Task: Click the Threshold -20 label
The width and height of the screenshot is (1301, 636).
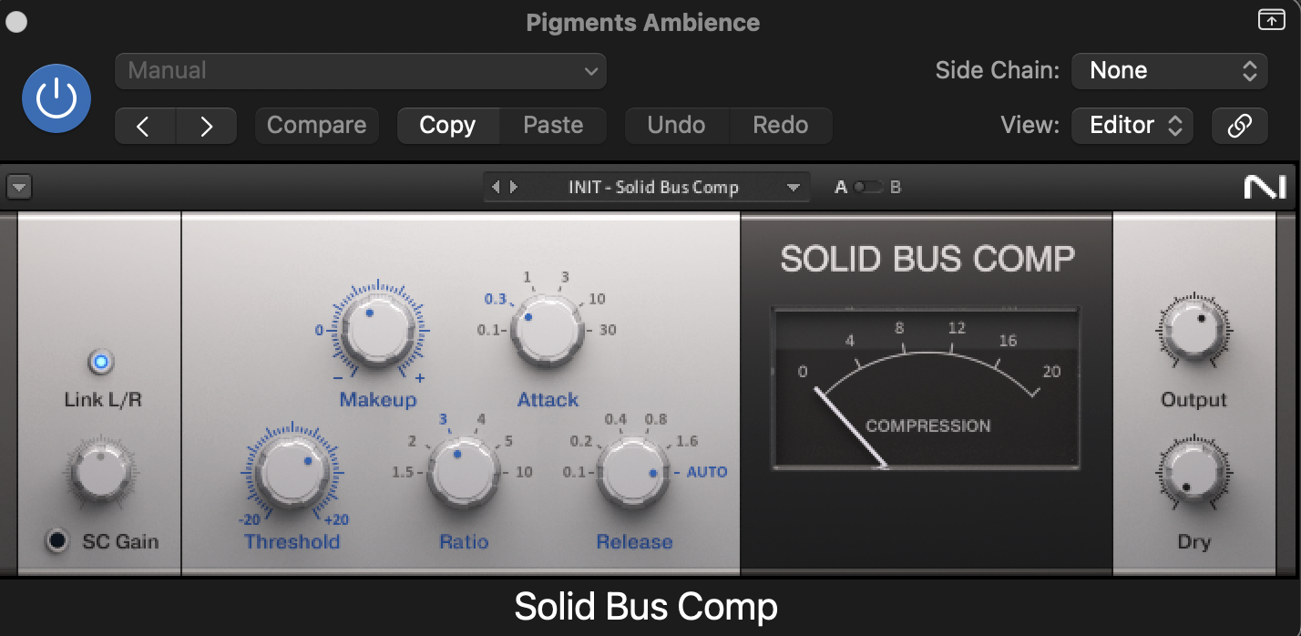Action: pyautogui.click(x=251, y=520)
